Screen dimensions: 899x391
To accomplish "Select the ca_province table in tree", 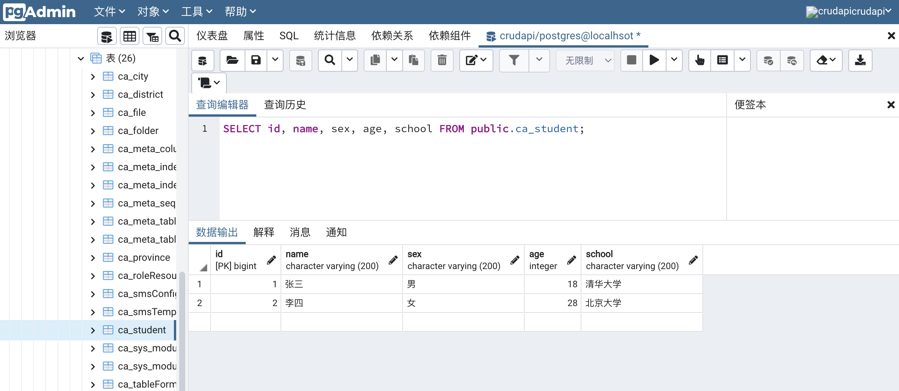I will click(x=144, y=257).
